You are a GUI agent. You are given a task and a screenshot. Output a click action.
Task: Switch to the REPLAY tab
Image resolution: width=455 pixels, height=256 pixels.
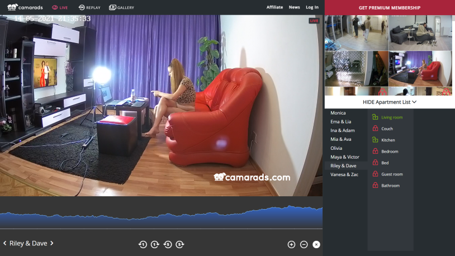coord(89,7)
